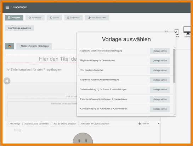The width and height of the screenshot is (193, 146).
Task: Choose template Mitgliederbefragung für Fitnessstudios
Action: [160, 61]
